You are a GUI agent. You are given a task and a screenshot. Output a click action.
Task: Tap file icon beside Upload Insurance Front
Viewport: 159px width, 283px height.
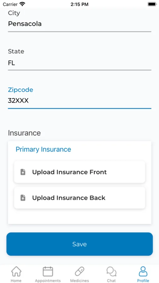pos(23,172)
